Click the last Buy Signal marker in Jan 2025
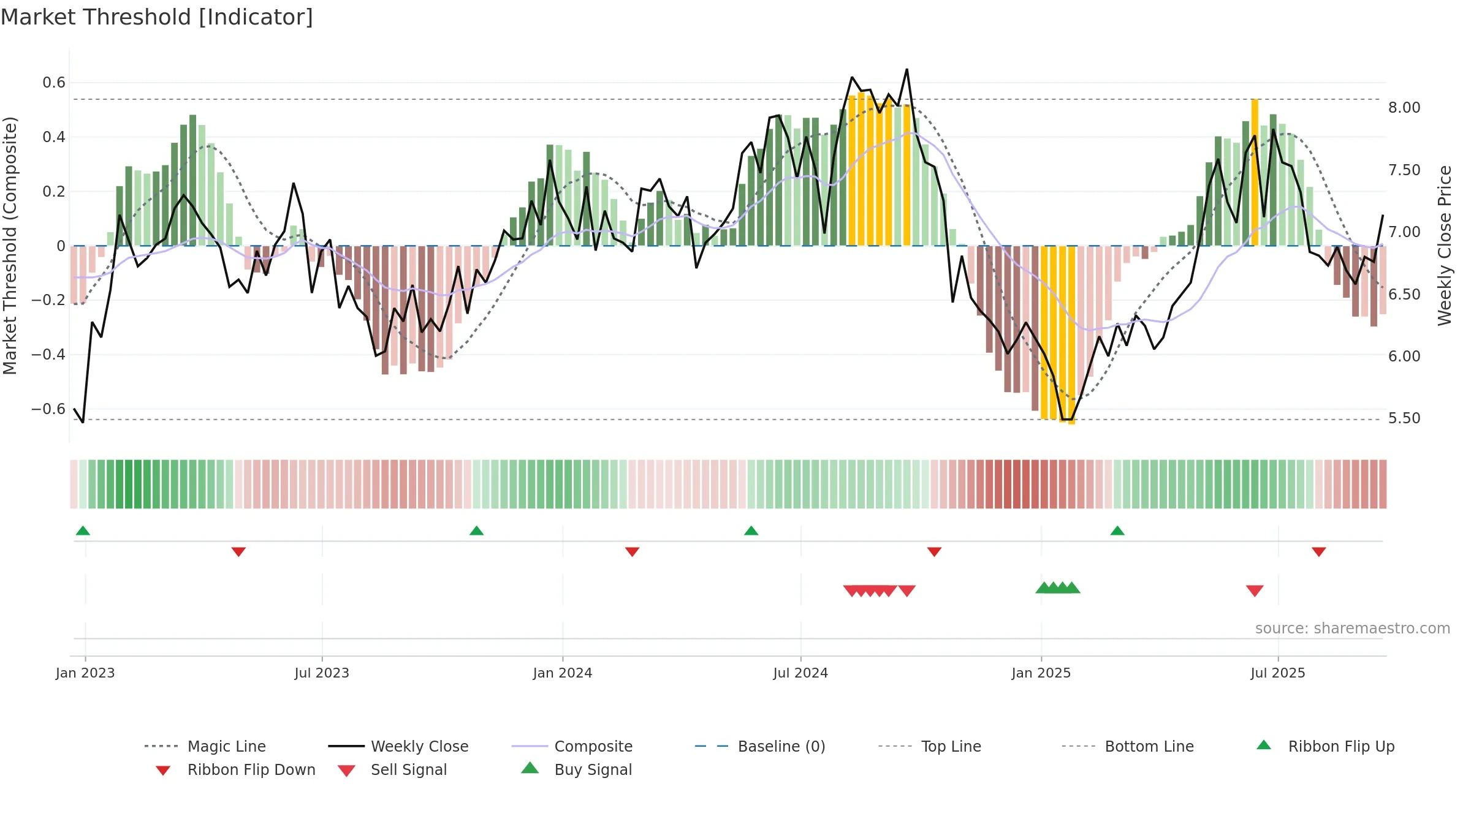Screen dimensions: 1471x827 (1071, 587)
